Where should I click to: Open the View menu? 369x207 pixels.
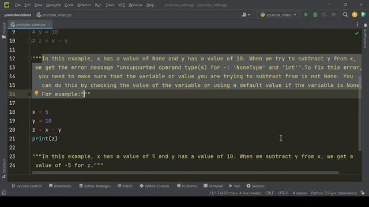(39, 5)
